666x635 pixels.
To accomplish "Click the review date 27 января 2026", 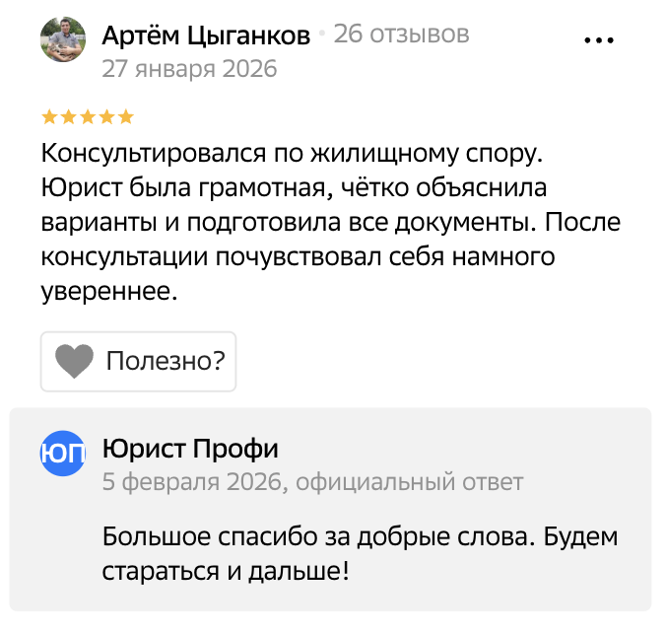I will point(189,69).
